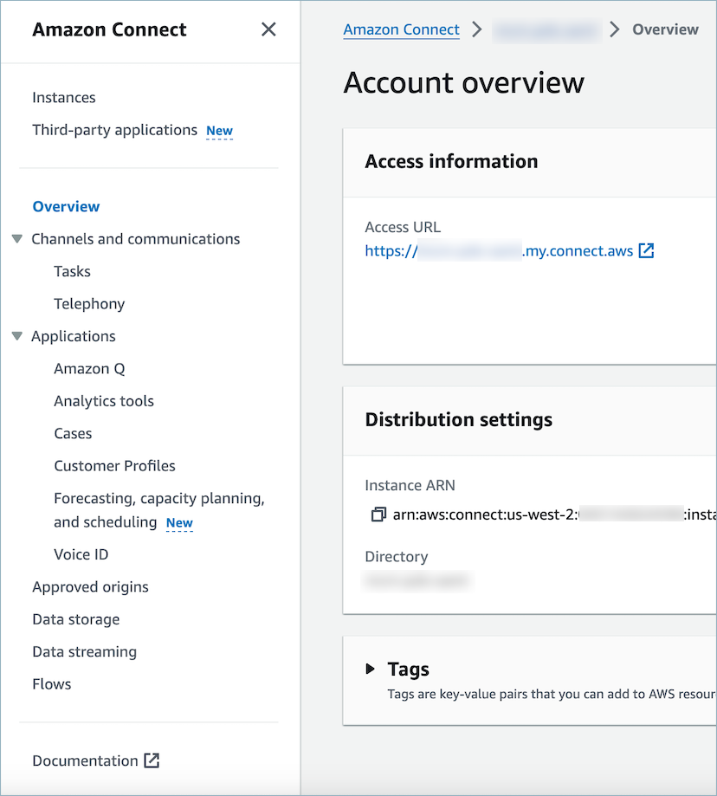Click the Amazon Connect breadcrumb link
Viewport: 717px width, 796px height.
[401, 29]
